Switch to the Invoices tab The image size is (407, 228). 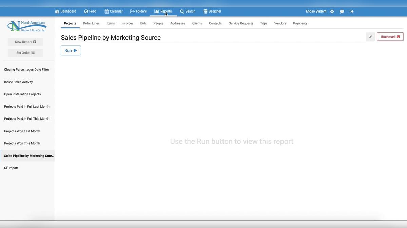pos(128,23)
